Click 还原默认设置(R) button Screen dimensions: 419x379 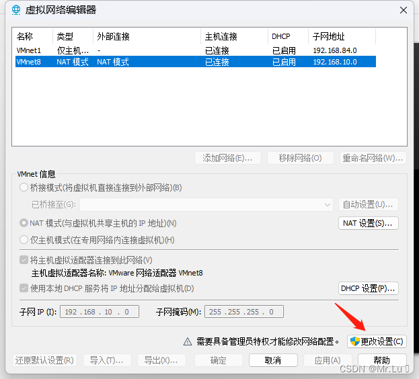pyautogui.click(x=44, y=360)
